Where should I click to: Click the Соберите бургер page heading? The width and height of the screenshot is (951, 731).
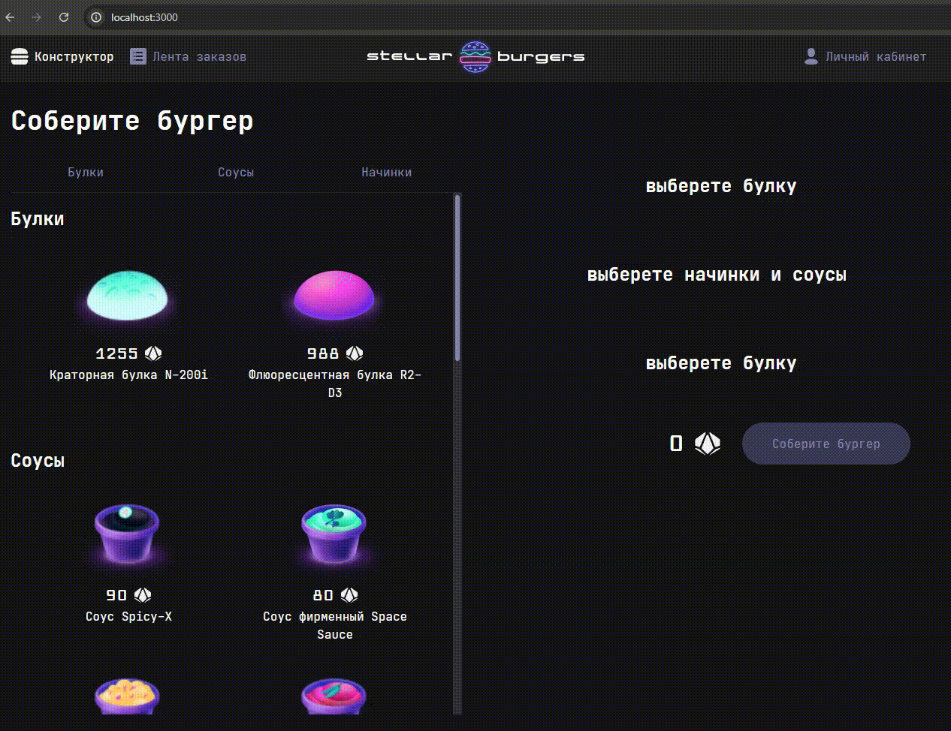(132, 121)
